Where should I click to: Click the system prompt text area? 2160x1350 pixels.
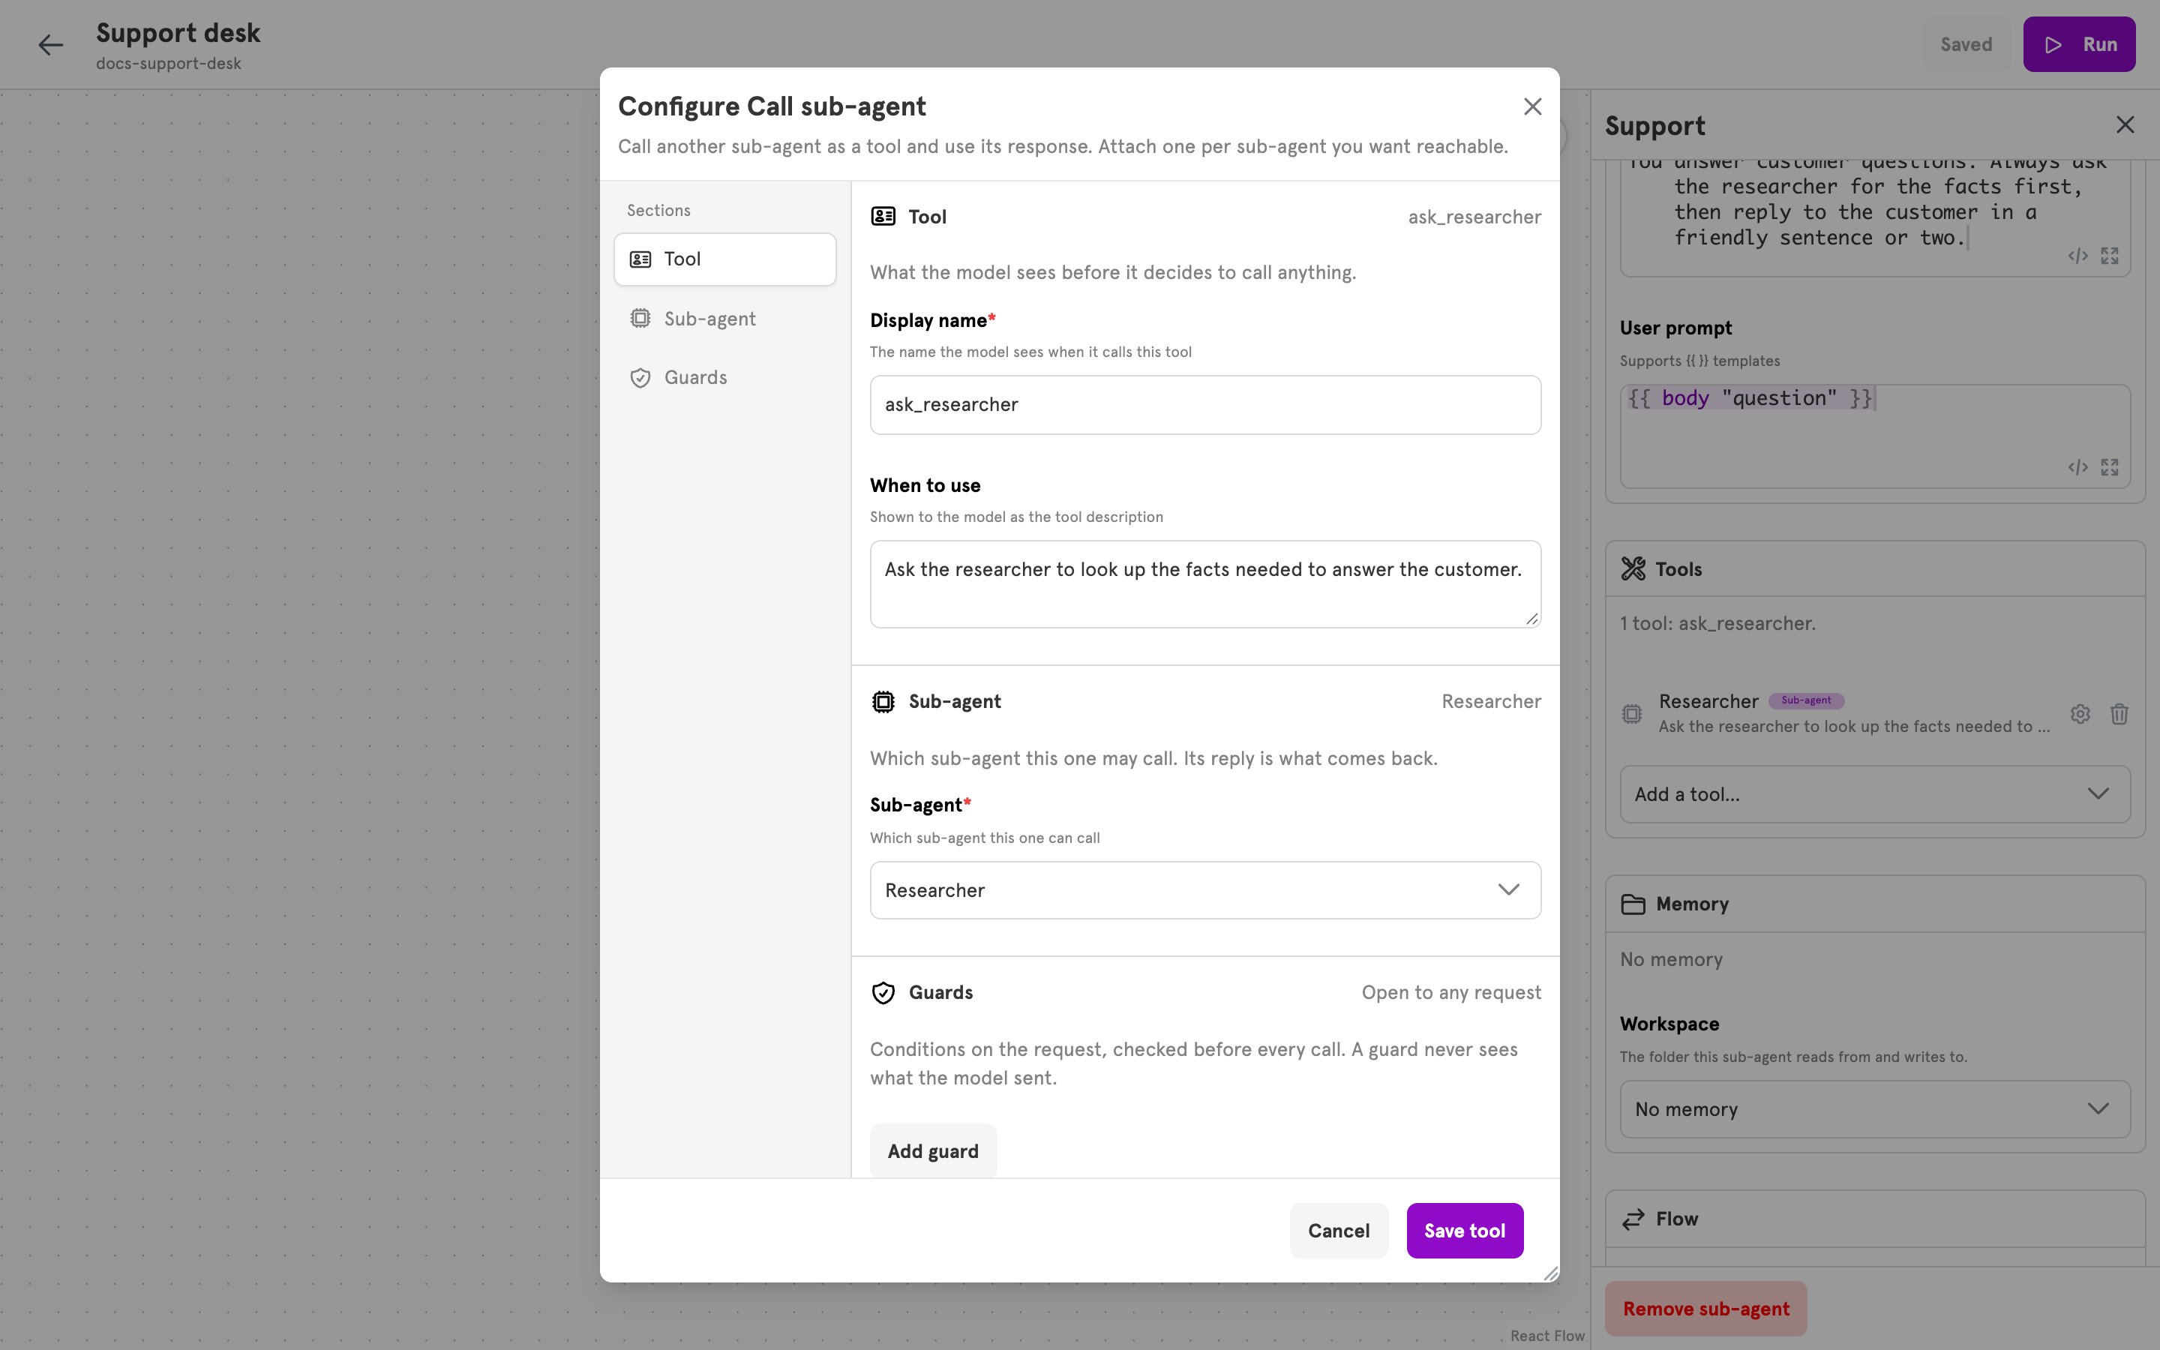tap(1874, 217)
